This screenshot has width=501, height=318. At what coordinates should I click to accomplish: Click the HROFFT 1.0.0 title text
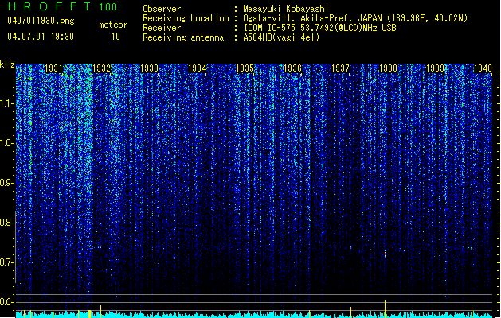click(x=63, y=6)
